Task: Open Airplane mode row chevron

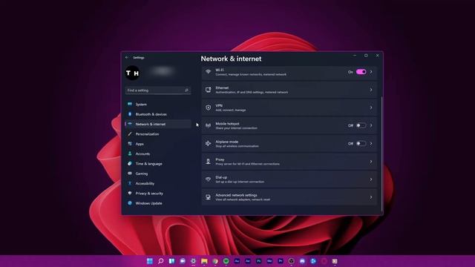Action: [371, 143]
